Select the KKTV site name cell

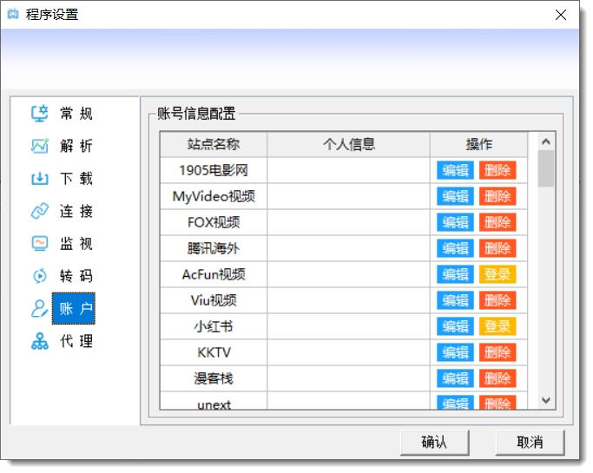coord(214,352)
